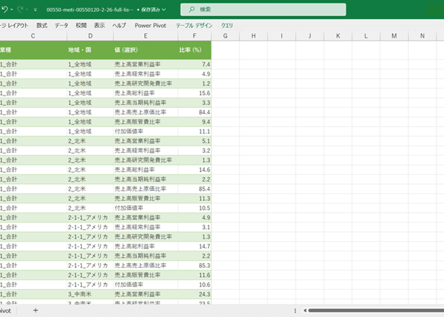
Task: Click the scroll-left arrow of horizontal scrollbar
Action: tap(305, 310)
